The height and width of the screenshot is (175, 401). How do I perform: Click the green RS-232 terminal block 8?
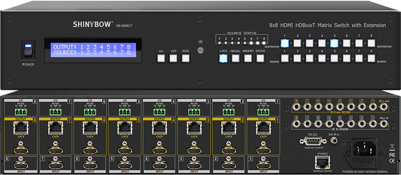tap(21, 112)
